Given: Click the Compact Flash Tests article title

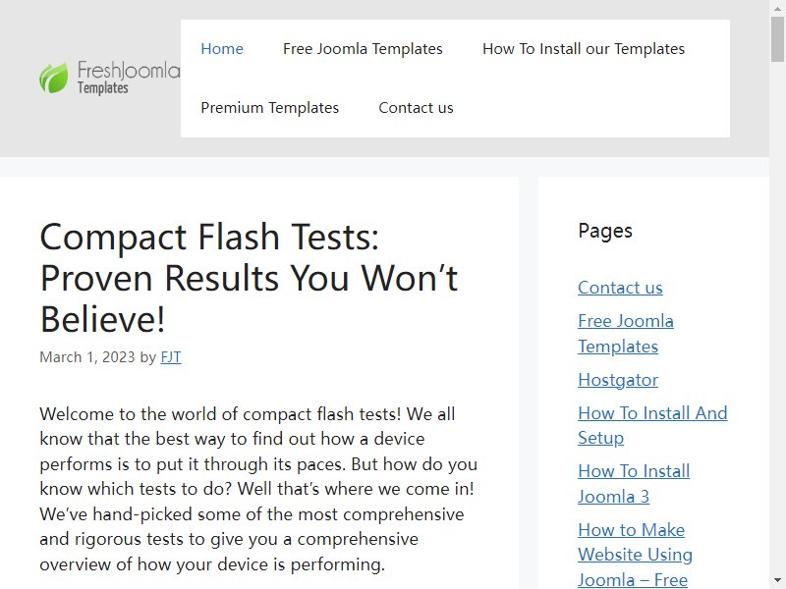Looking at the screenshot, I should click(249, 278).
